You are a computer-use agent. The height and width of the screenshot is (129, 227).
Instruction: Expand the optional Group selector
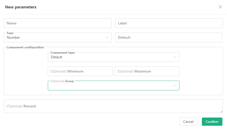point(112,86)
